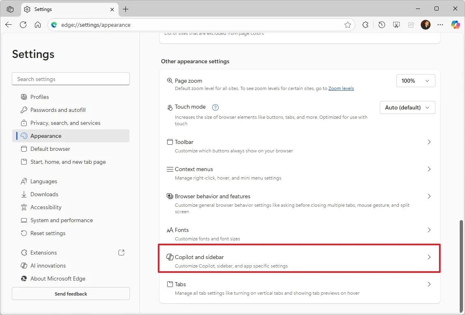Click the tab actions icon beside tabs
Viewport: 465px width, 315px height.
coord(9,9)
